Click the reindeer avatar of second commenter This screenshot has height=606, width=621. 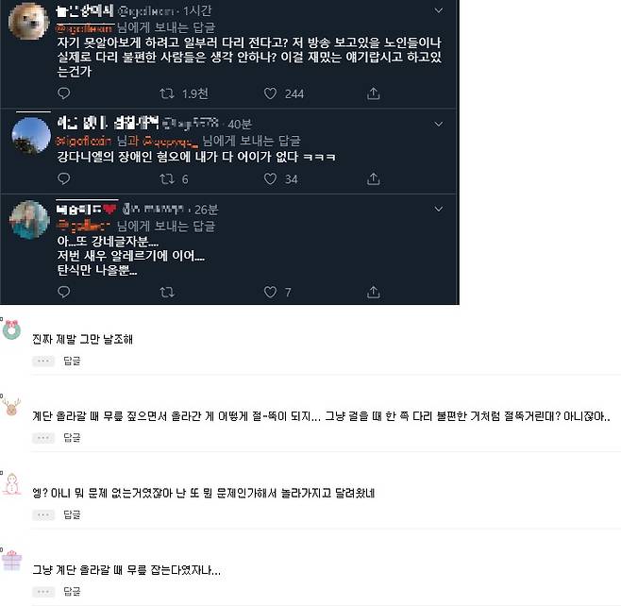point(11,407)
